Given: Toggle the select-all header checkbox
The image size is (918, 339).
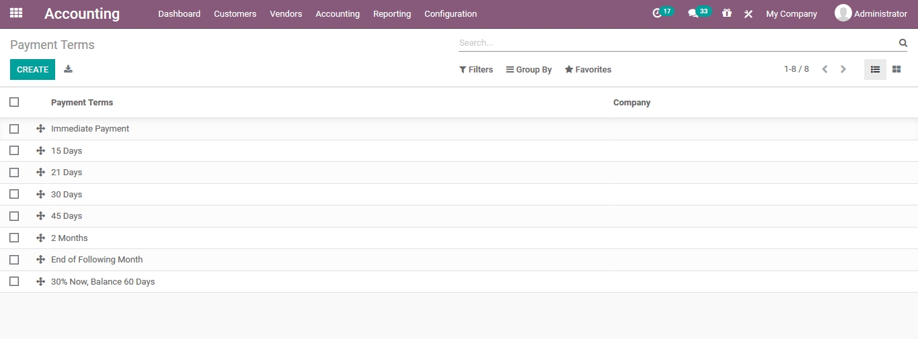Looking at the screenshot, I should tap(14, 102).
